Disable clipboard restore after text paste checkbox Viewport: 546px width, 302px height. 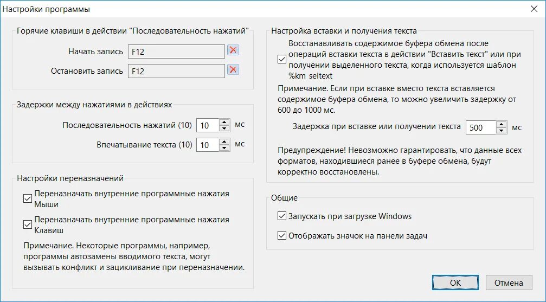[x=282, y=59]
